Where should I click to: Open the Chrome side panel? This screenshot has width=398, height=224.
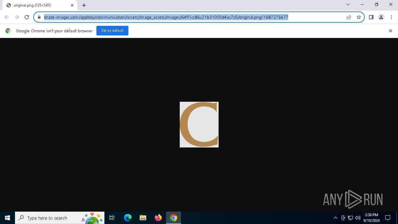click(371, 17)
